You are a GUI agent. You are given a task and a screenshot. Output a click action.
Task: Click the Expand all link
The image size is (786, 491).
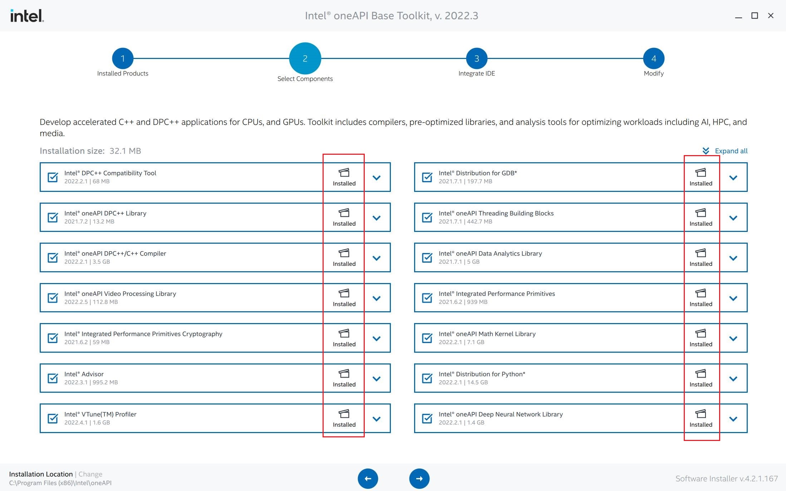pos(731,151)
